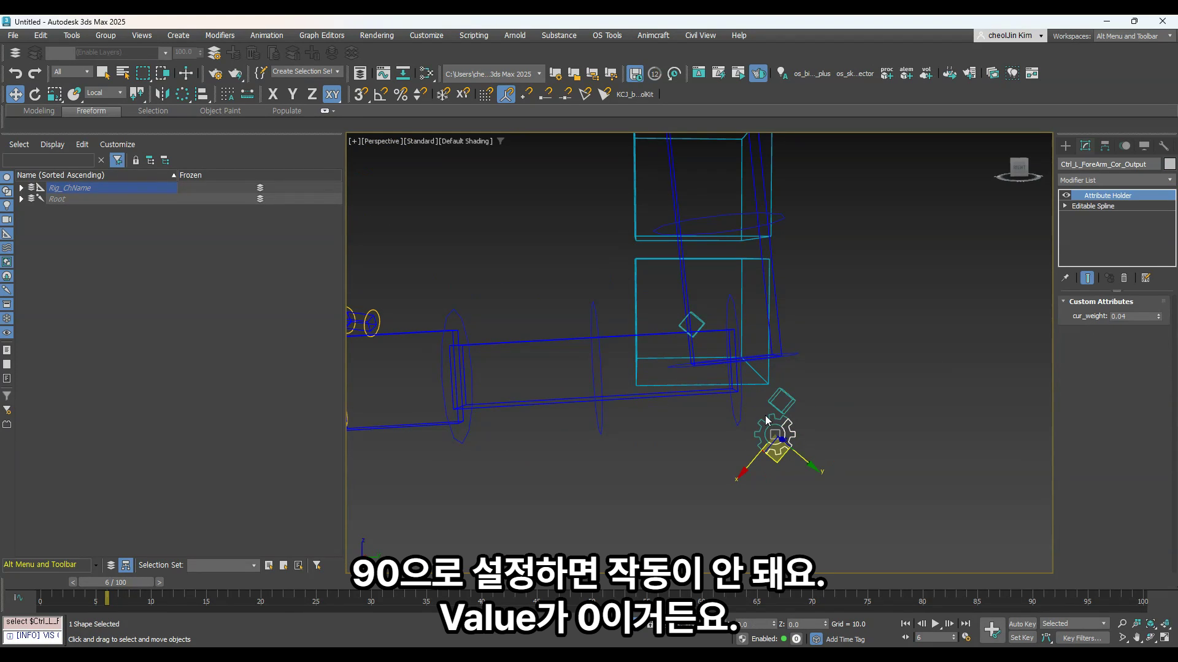
Task: Open Configure Modifier Sets icon
Action: tap(1145, 278)
